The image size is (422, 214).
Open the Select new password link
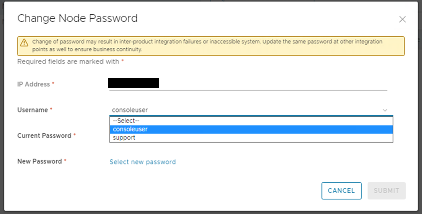(143, 162)
